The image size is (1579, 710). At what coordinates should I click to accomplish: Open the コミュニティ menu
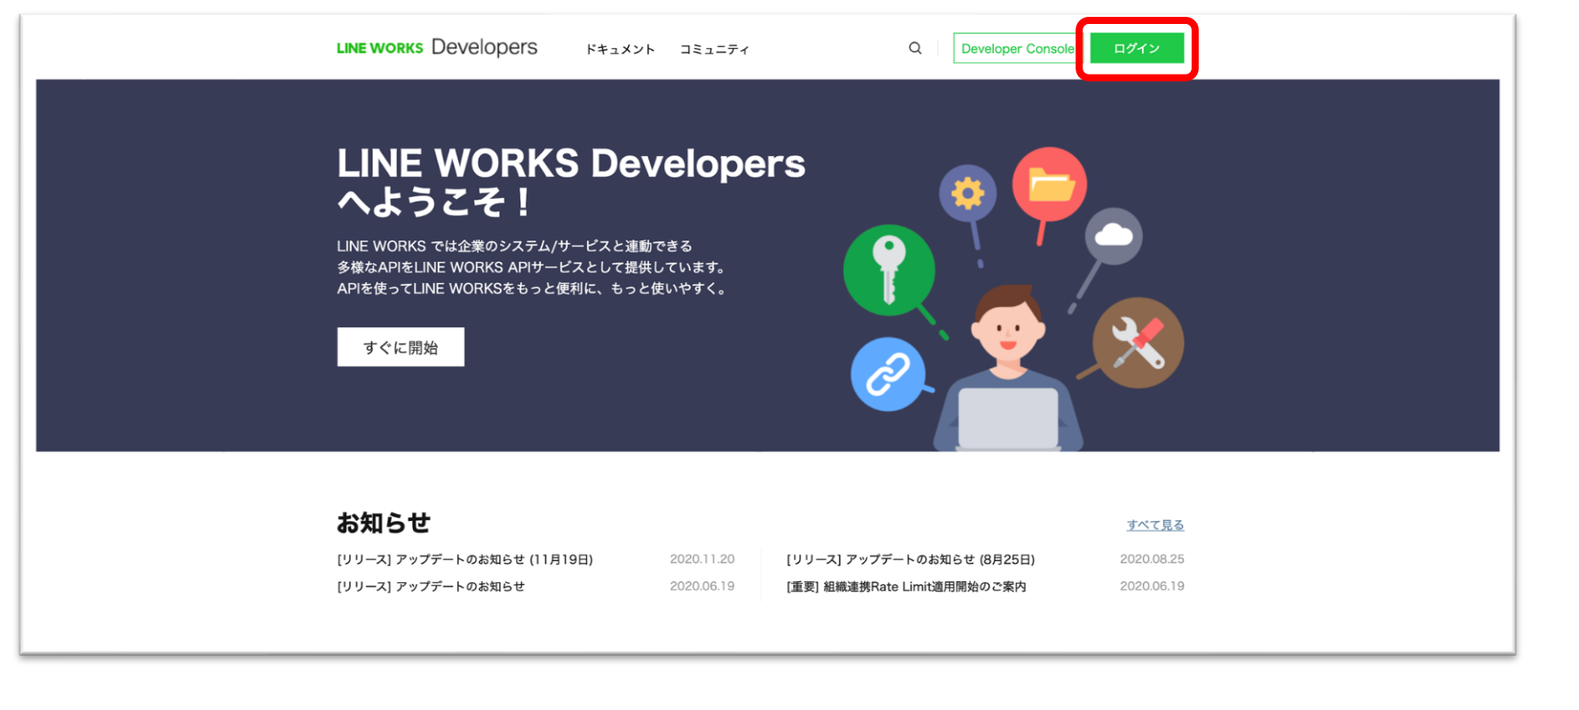[714, 50]
